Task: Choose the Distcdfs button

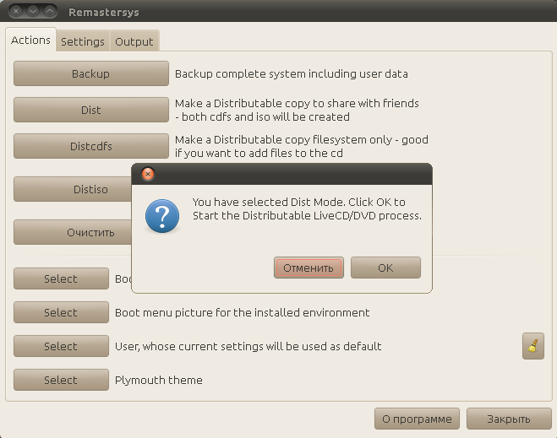Action: [x=90, y=146]
